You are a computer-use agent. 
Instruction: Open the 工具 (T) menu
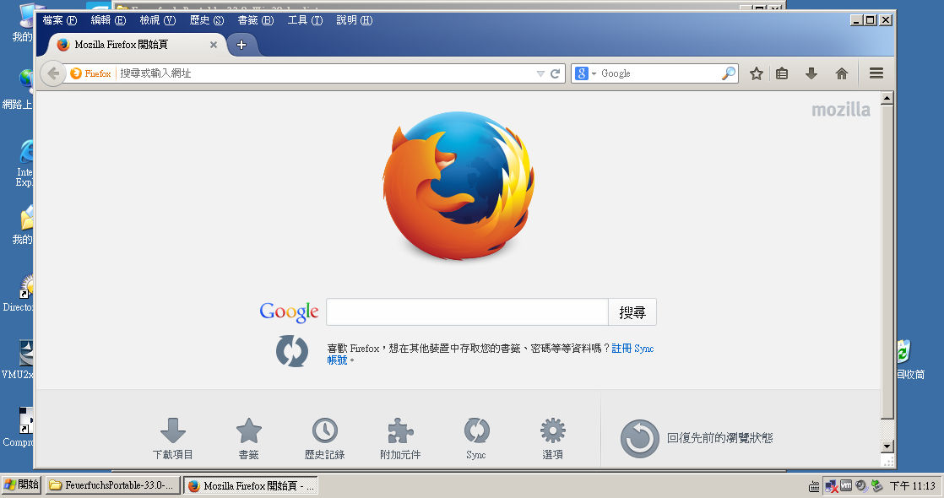[x=305, y=20]
